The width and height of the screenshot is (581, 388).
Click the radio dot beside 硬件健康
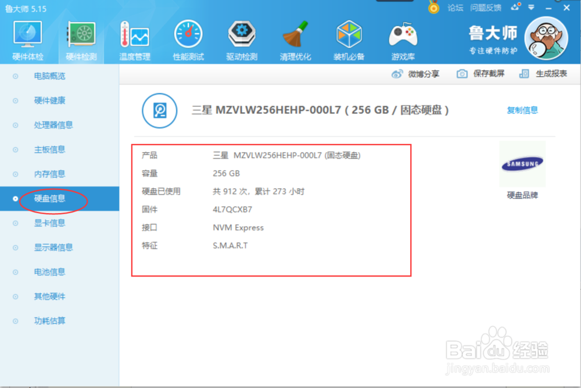[x=15, y=101]
